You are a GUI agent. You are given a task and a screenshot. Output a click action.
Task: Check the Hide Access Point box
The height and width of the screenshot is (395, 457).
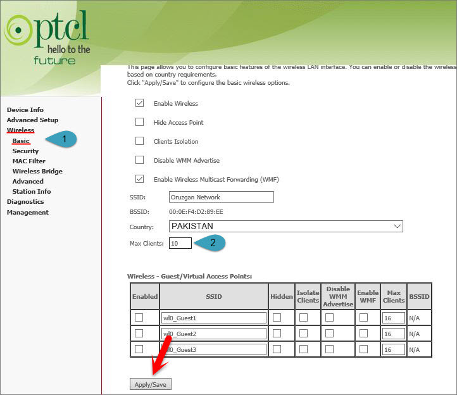[140, 122]
